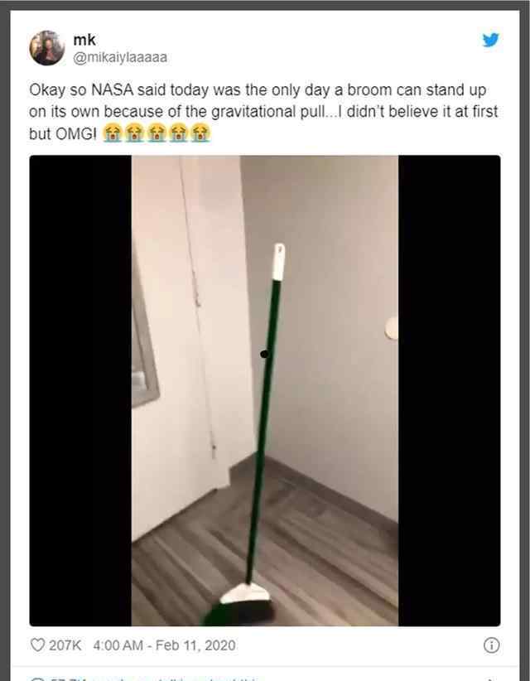Click the Twitter bird logo
530x681 pixels.
(x=491, y=40)
